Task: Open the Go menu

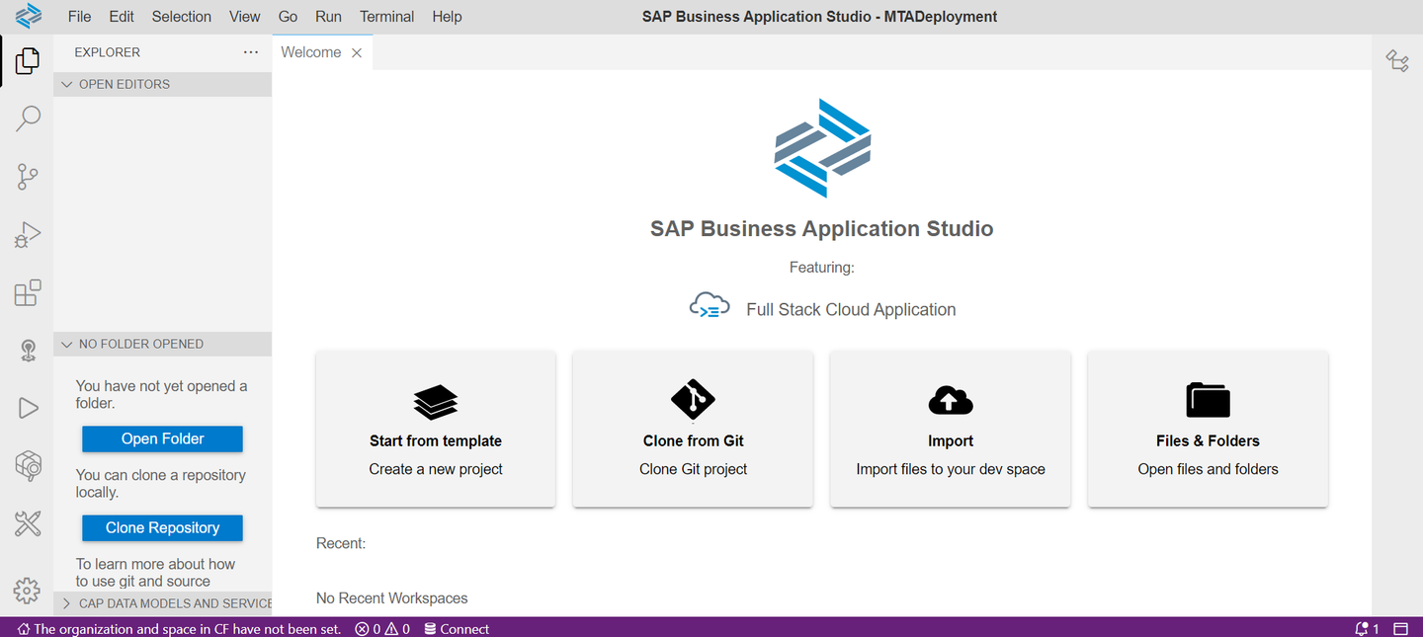Action: click(288, 17)
